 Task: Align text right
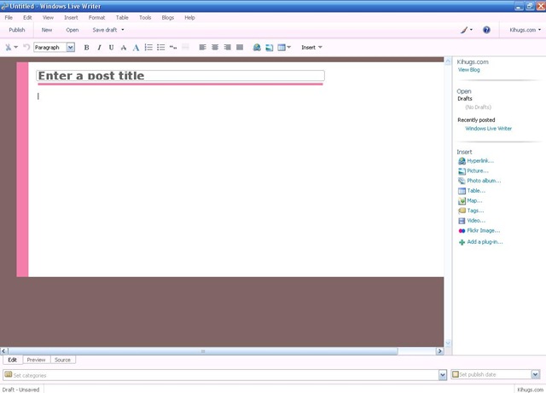pyautogui.click(x=227, y=48)
